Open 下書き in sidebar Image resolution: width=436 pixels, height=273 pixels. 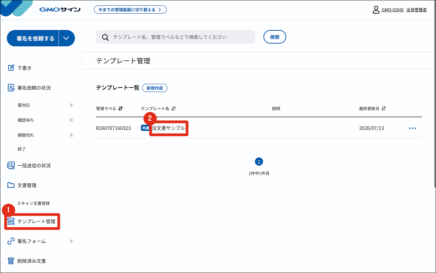(x=25, y=68)
